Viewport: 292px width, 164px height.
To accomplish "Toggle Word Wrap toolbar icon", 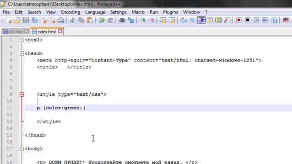I will pos(183,20).
